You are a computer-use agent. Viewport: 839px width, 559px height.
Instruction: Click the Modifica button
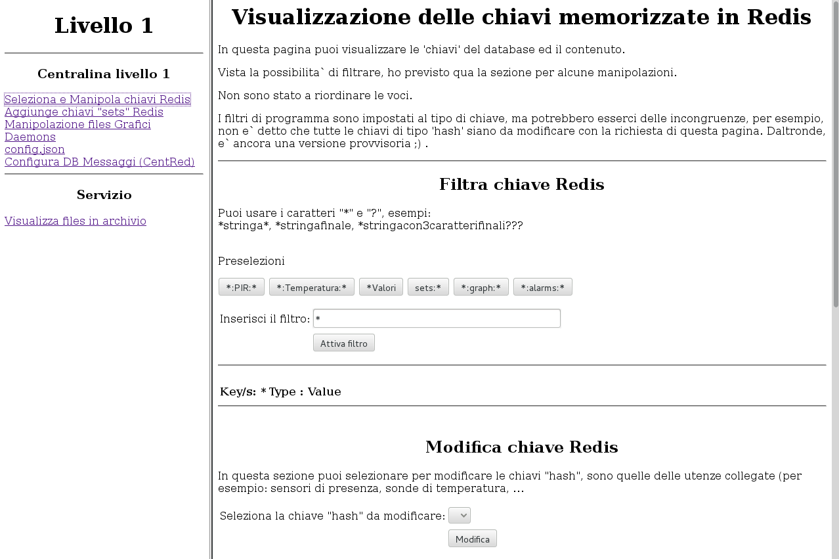473,539
